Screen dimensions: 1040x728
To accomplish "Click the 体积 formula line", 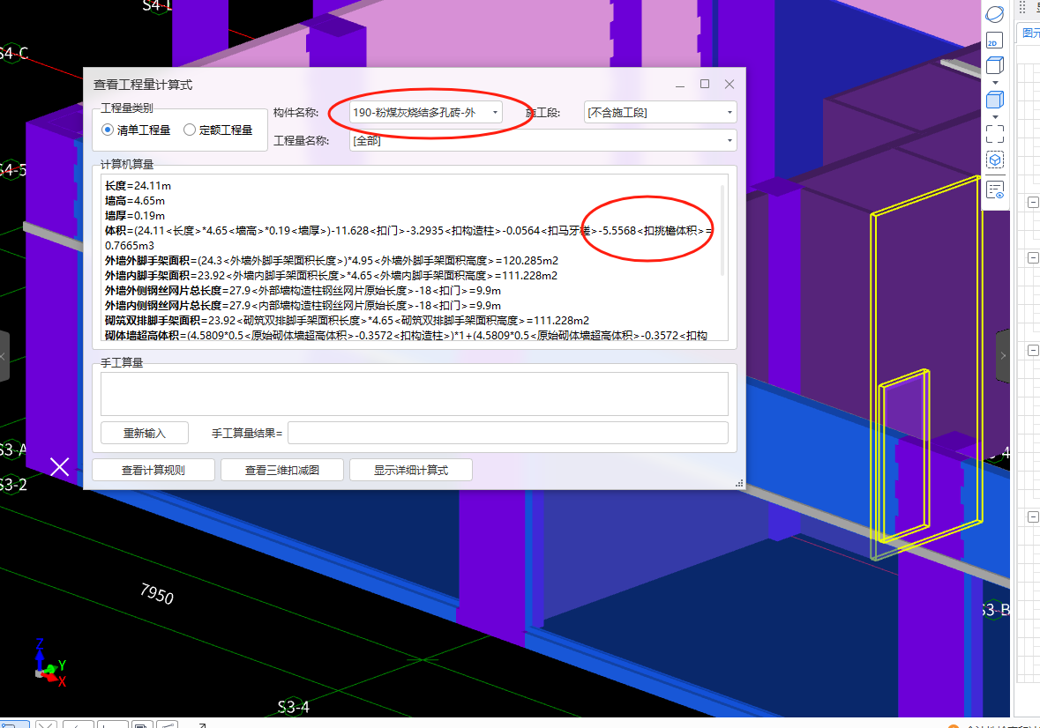I will (408, 231).
